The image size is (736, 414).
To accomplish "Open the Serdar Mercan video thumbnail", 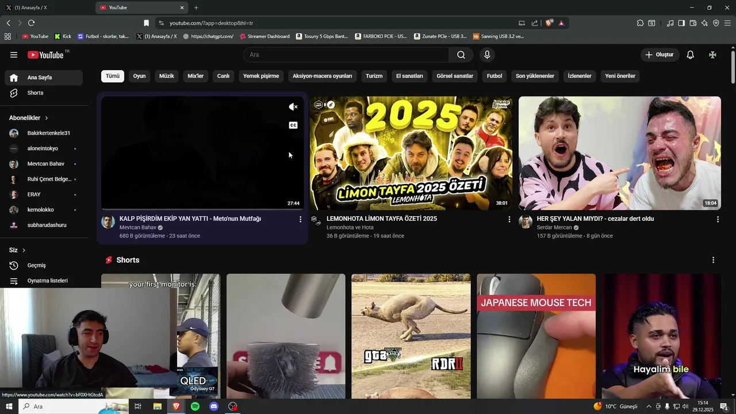I will click(620, 153).
